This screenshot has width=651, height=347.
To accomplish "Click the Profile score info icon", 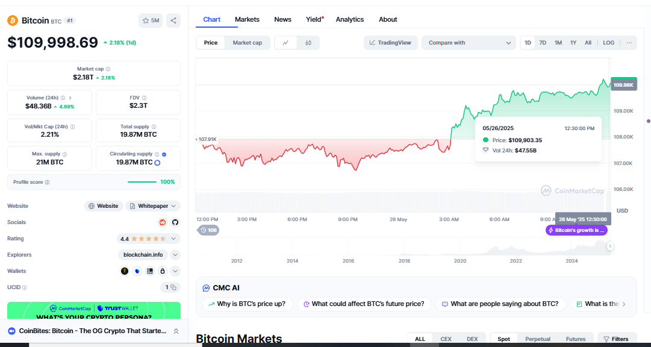I will pyautogui.click(x=48, y=183).
